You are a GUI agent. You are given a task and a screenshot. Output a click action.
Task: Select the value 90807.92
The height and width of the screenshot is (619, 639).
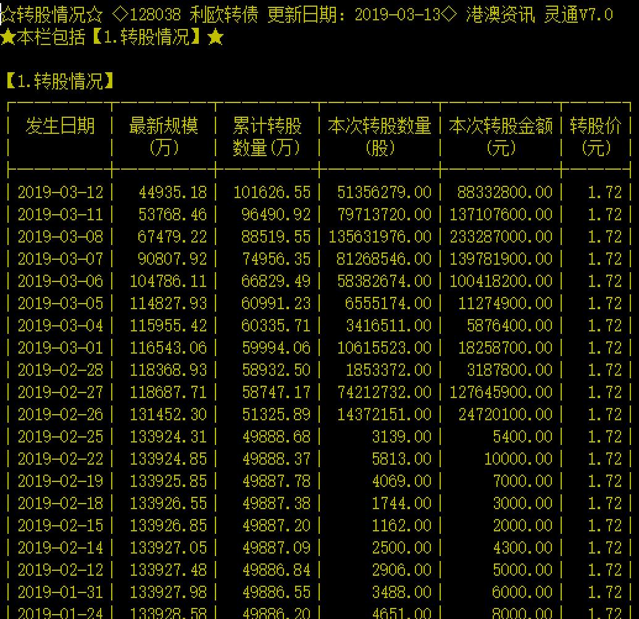(x=173, y=259)
